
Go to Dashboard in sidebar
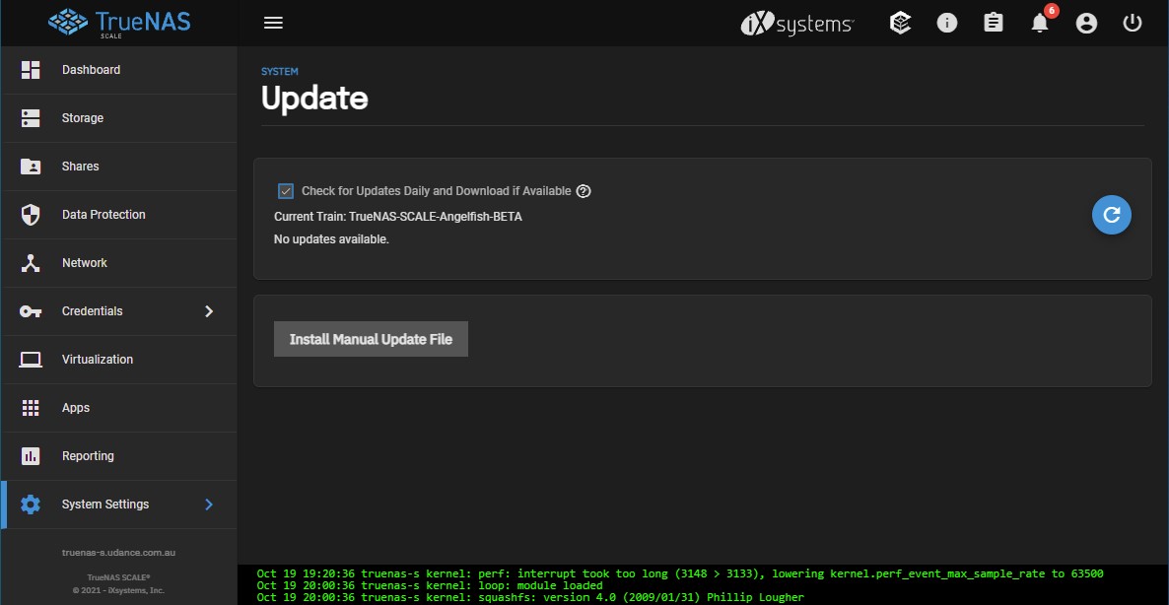(x=119, y=70)
